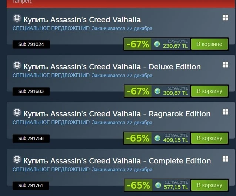Click Windows platform icon for Complete Edition
This screenshot has width=236, height=196.
click(x=225, y=159)
